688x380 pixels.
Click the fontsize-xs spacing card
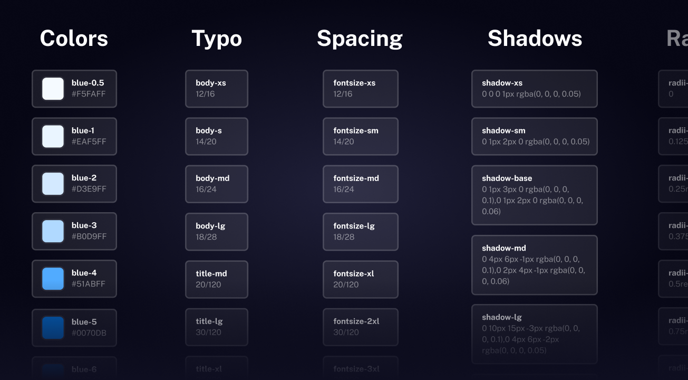coord(361,89)
